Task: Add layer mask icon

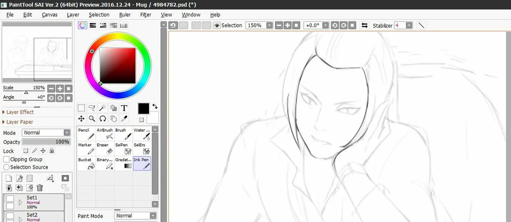Action: [65, 178]
